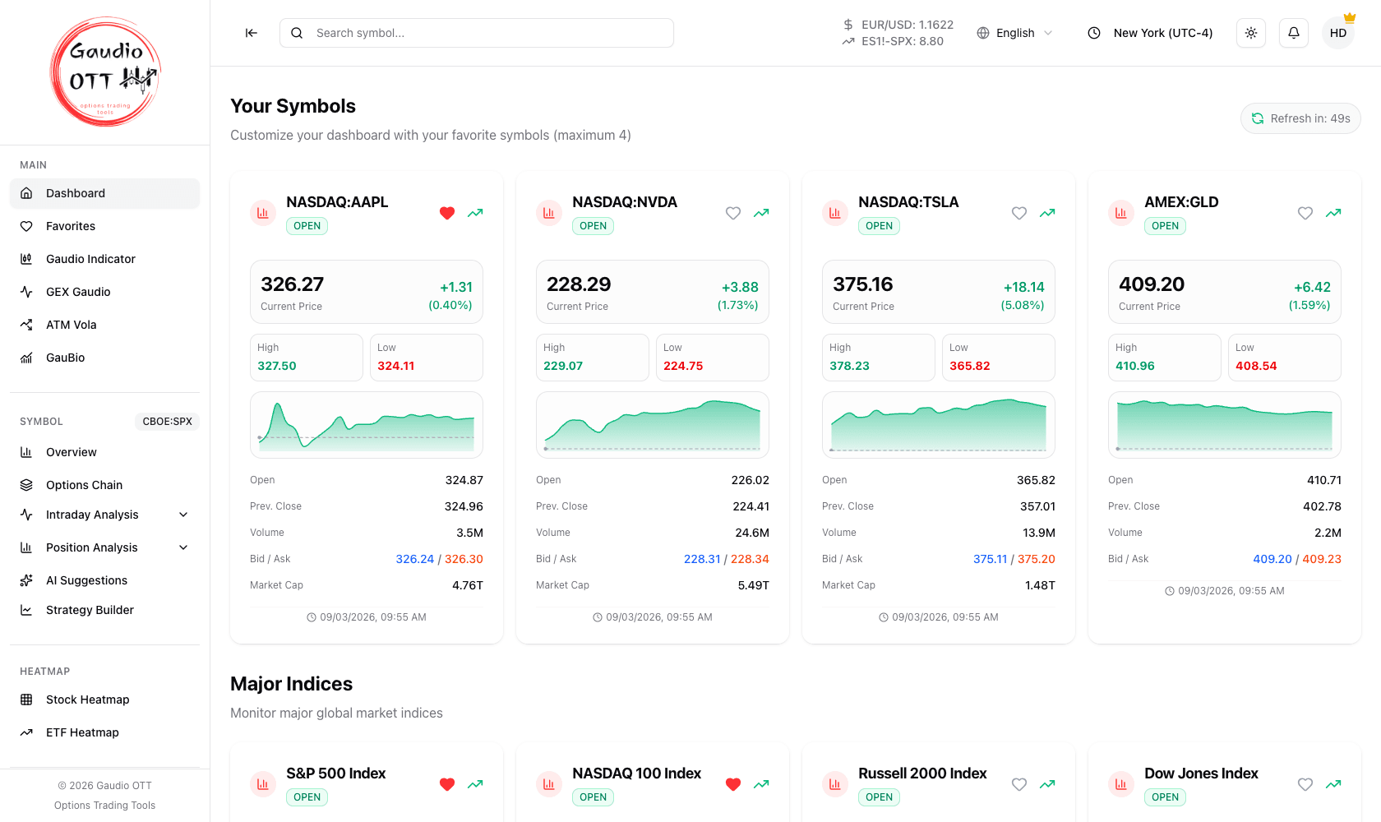Click the Russell 2000 Index trend arrow
This screenshot has width=1381, height=822.
(x=1047, y=784)
